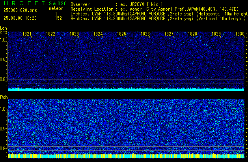
Task: Click the Rch 0.8 kHz axis label
Action: 3,148
